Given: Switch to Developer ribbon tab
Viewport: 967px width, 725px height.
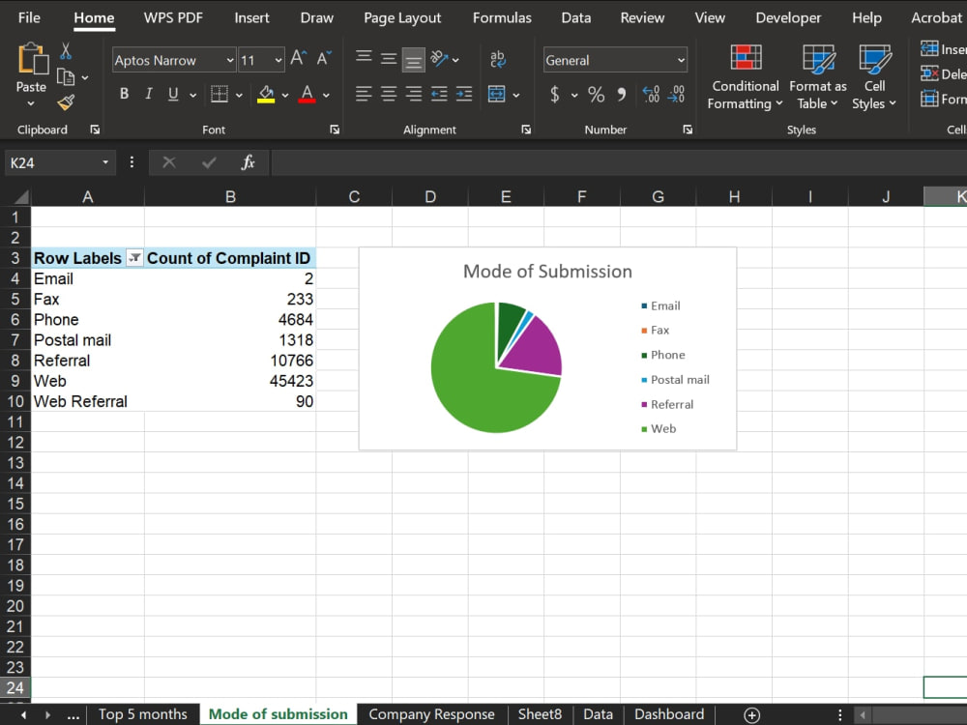Looking at the screenshot, I should click(x=788, y=17).
